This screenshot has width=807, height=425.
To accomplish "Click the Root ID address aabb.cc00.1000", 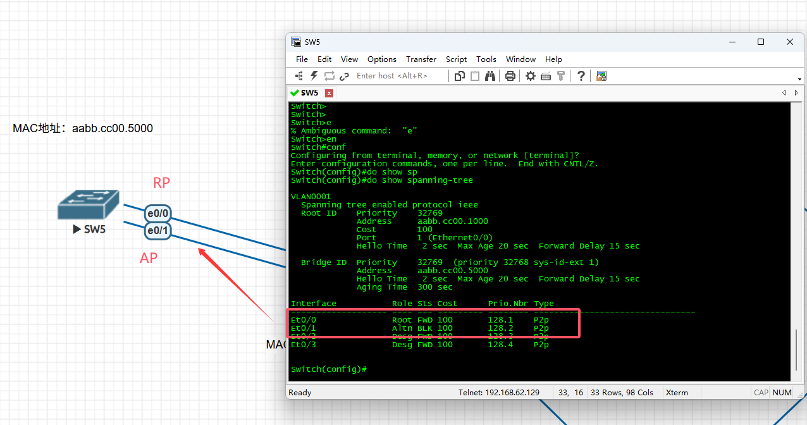I will [x=453, y=221].
